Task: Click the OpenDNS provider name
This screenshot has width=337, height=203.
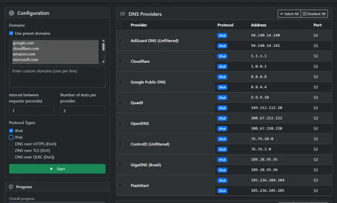Action: point(140,123)
